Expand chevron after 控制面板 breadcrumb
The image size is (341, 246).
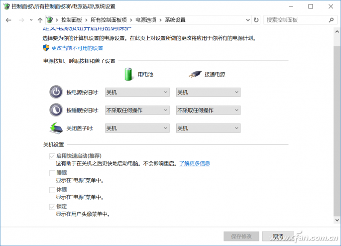(86, 20)
